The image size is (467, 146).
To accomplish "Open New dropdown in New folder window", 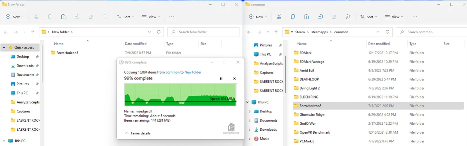I will tap(14, 17).
